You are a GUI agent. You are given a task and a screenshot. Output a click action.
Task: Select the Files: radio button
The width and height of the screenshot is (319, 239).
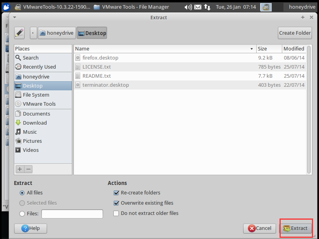22,214
